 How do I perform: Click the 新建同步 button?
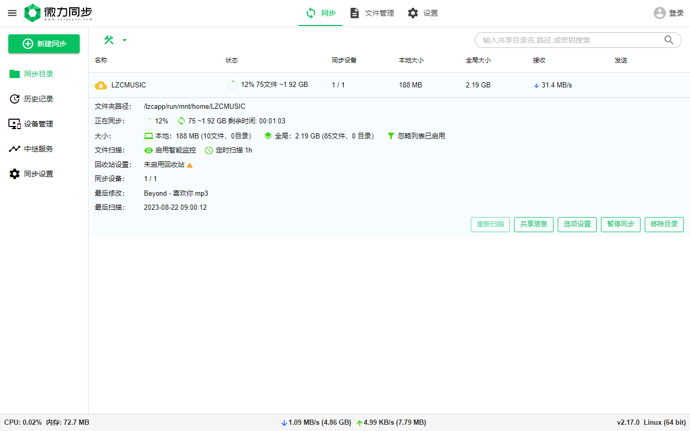pos(44,44)
